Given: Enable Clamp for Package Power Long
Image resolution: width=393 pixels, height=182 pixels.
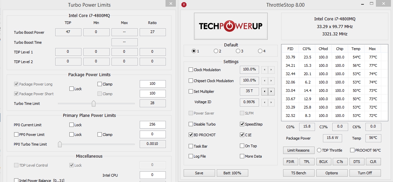Looking at the screenshot, I should click(x=100, y=84).
